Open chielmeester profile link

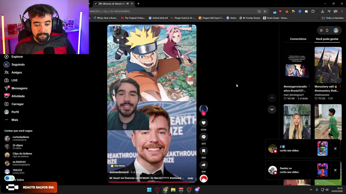[322, 95]
